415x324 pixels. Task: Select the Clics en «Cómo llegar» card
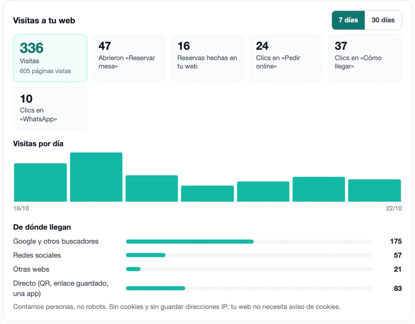(365, 58)
